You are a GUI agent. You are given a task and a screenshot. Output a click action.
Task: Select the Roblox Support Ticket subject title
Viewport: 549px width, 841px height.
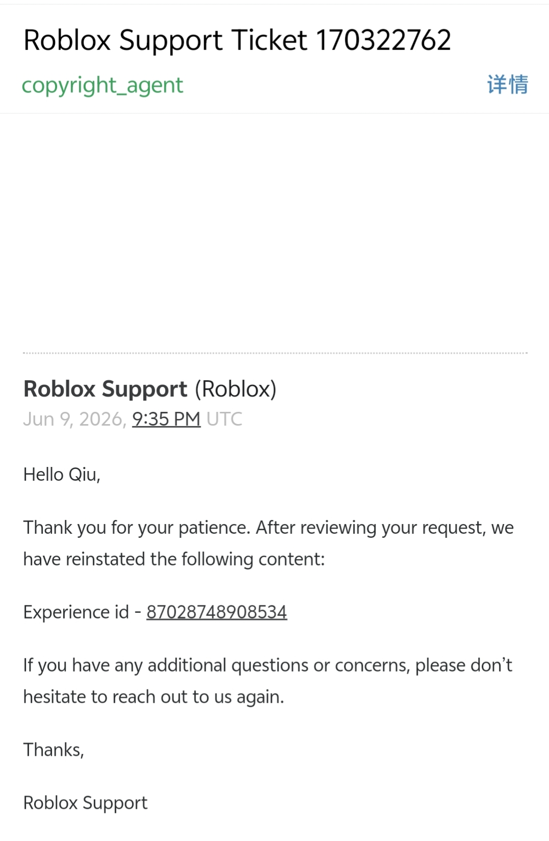click(237, 41)
